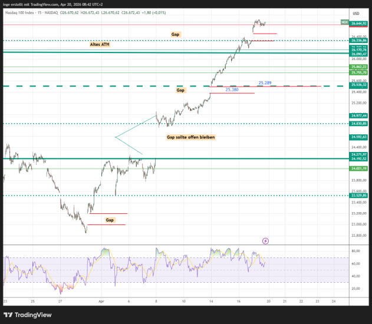This screenshot has width=372, height=324.
Task: Select the Gap label next to 25.380
Action: tap(180, 91)
